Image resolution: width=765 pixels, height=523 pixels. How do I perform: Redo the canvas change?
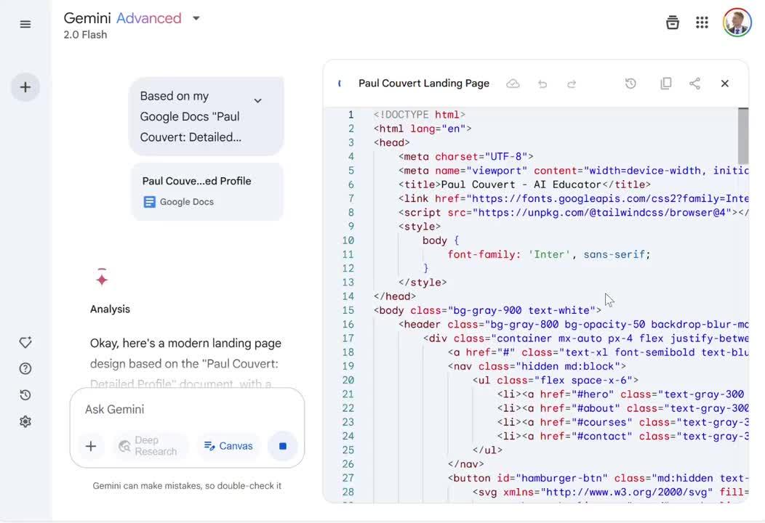coord(572,84)
